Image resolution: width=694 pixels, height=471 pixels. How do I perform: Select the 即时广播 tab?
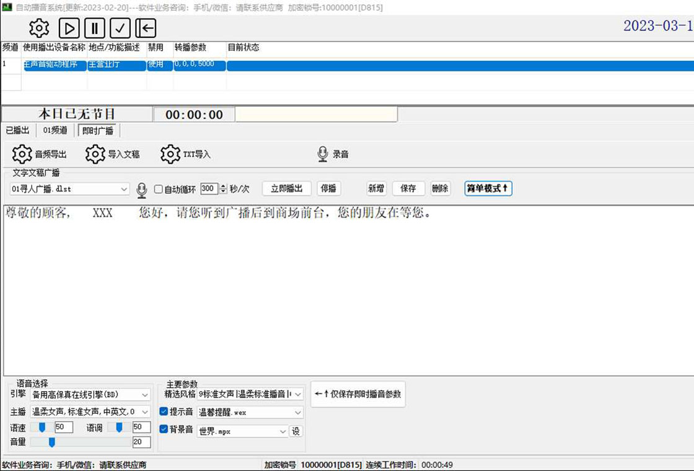tap(97, 131)
